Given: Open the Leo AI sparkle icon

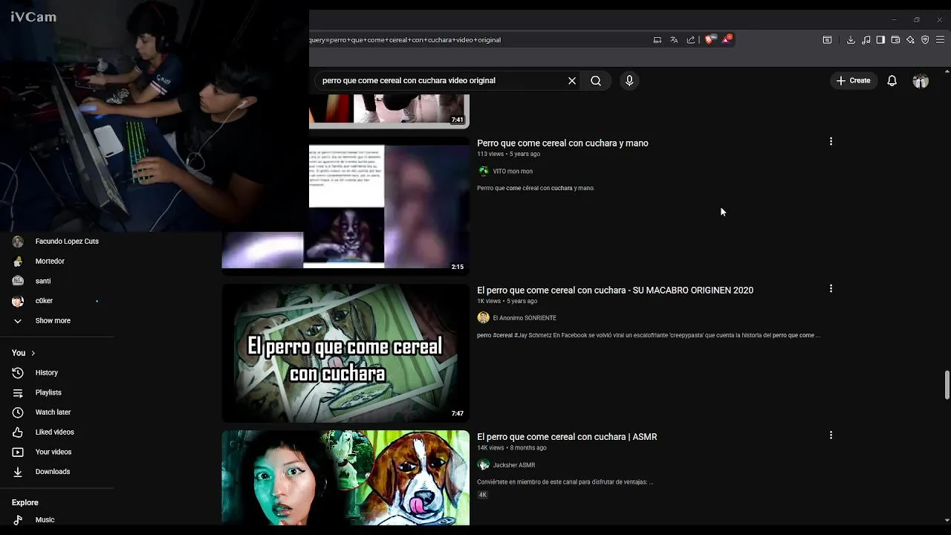Looking at the screenshot, I should [910, 40].
